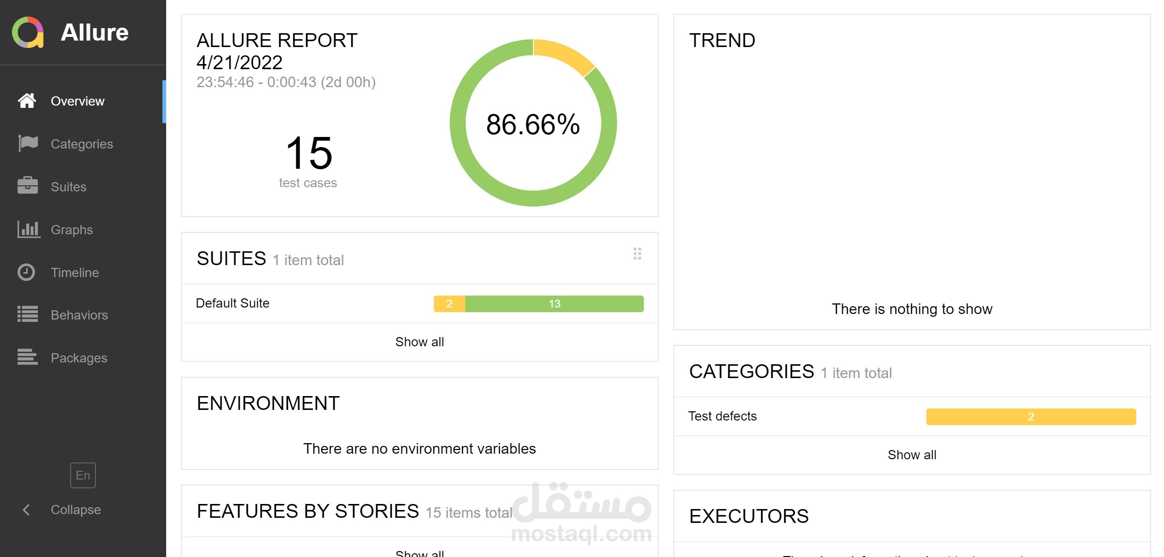This screenshot has width=1164, height=557.
Task: Click the green 13 passed bar
Action: [554, 303]
